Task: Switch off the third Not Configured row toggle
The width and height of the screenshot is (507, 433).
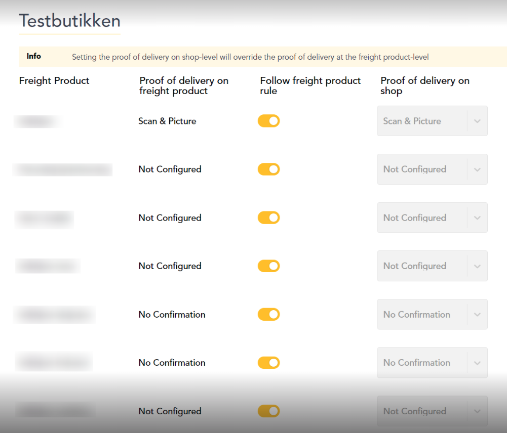Action: pyautogui.click(x=269, y=266)
